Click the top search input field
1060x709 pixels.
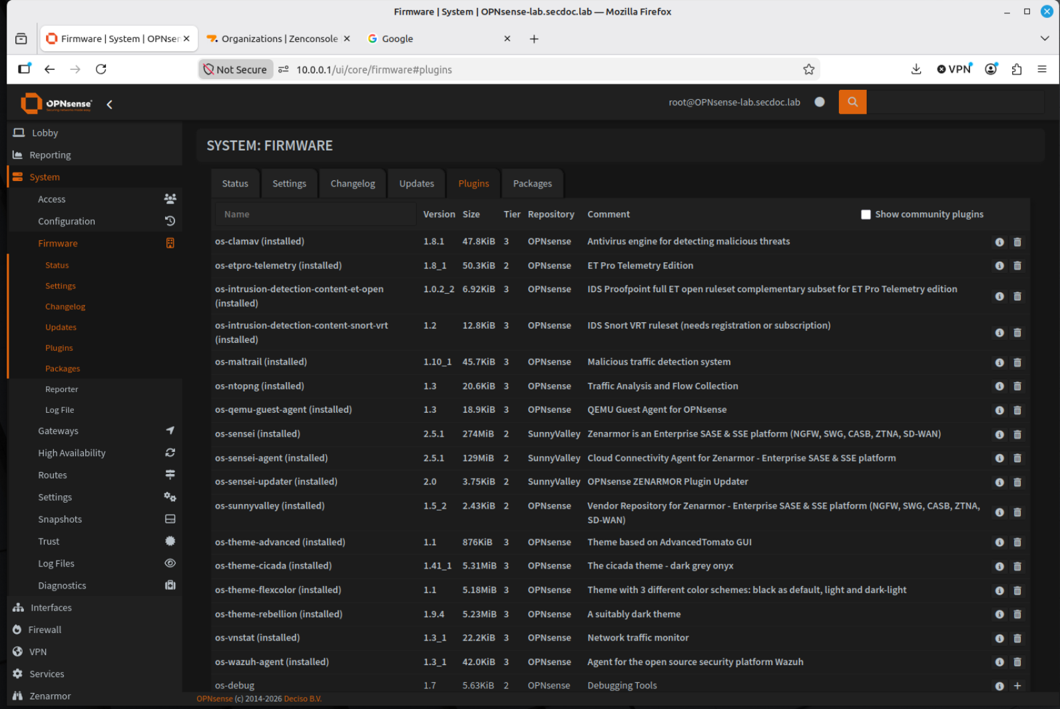(955, 102)
